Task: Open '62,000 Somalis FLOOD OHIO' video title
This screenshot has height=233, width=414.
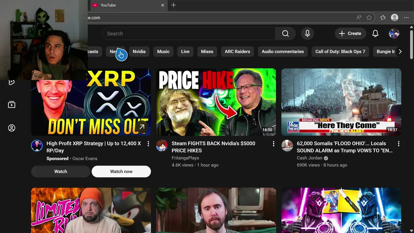Action: pyautogui.click(x=345, y=147)
